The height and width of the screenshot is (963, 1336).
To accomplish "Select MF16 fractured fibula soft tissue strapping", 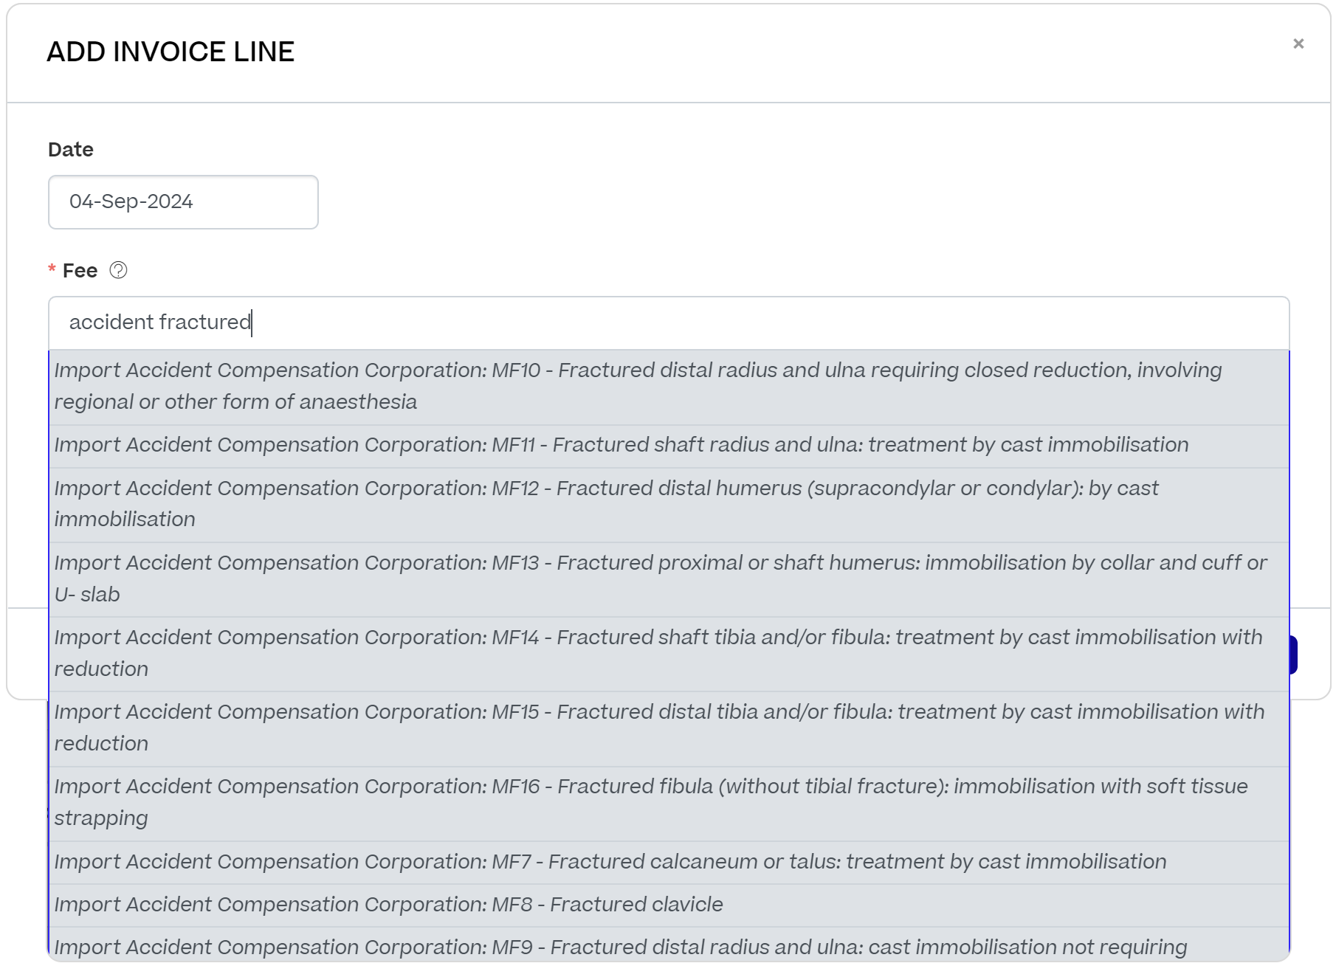I will tap(669, 803).
